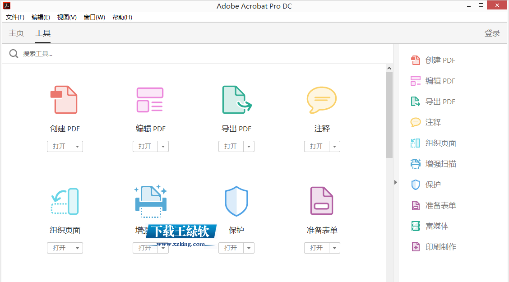Click the scrollbar up arrow
The image size is (509, 282).
[389, 68]
